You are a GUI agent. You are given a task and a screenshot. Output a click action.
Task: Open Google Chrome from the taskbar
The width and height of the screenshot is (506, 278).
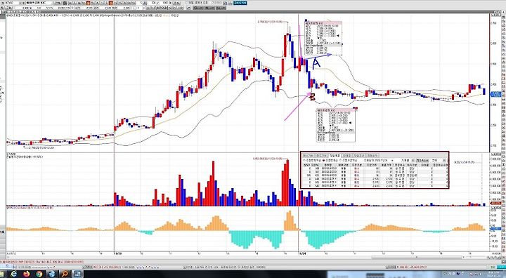(x=39, y=274)
